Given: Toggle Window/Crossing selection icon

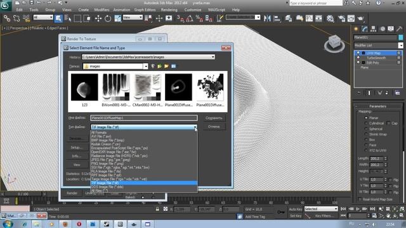Looking at the screenshot, I should (x=88, y=18).
